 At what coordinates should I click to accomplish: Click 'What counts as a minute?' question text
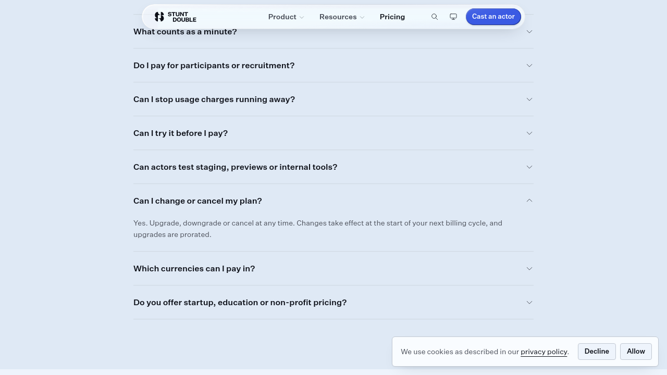[x=185, y=32]
